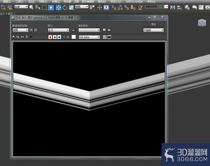Toggle the Angle Snap button
Viewport: 210px width, 166px height.
pos(120,7)
